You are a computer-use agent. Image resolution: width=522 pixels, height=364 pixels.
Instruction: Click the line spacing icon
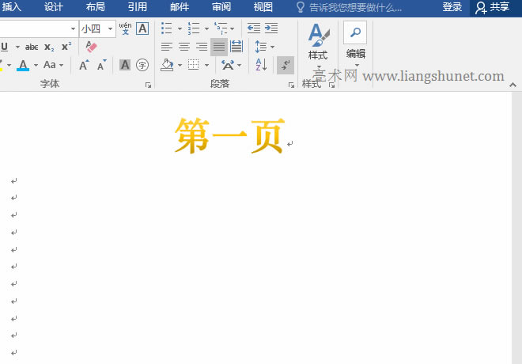[261, 47]
